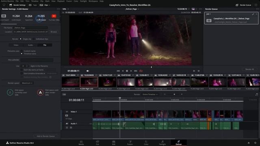Open Render speed Maximum dropdown

click(x=27, y=83)
